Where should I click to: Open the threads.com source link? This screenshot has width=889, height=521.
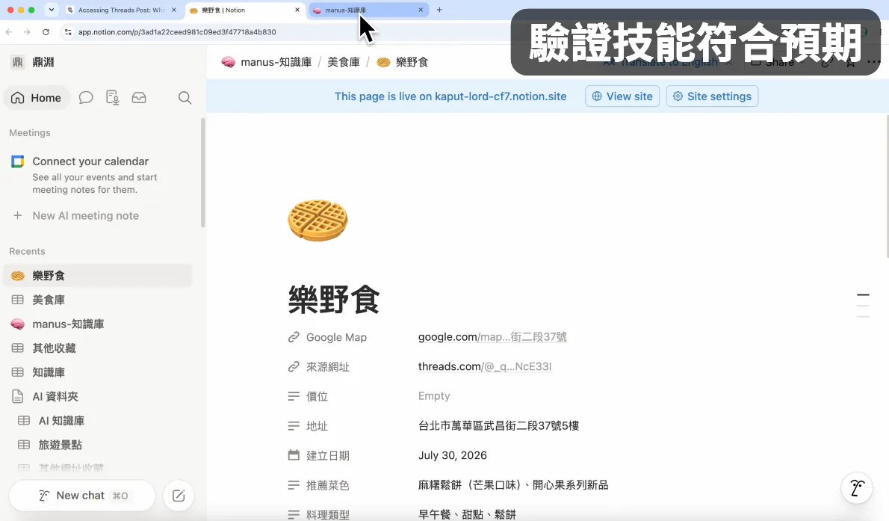point(485,366)
